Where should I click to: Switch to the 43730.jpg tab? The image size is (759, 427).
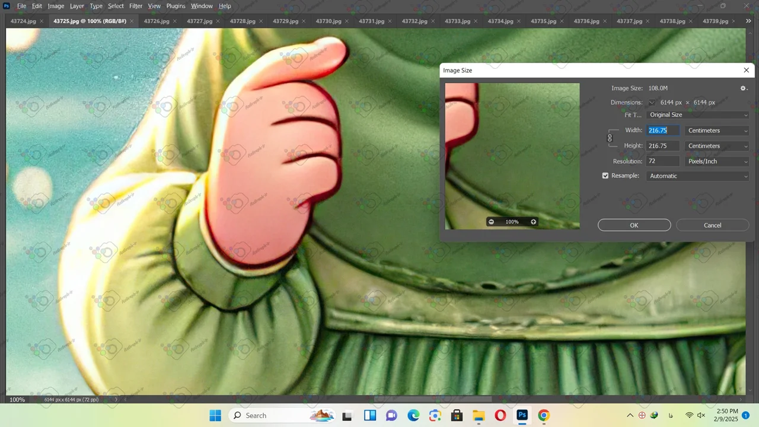click(328, 21)
